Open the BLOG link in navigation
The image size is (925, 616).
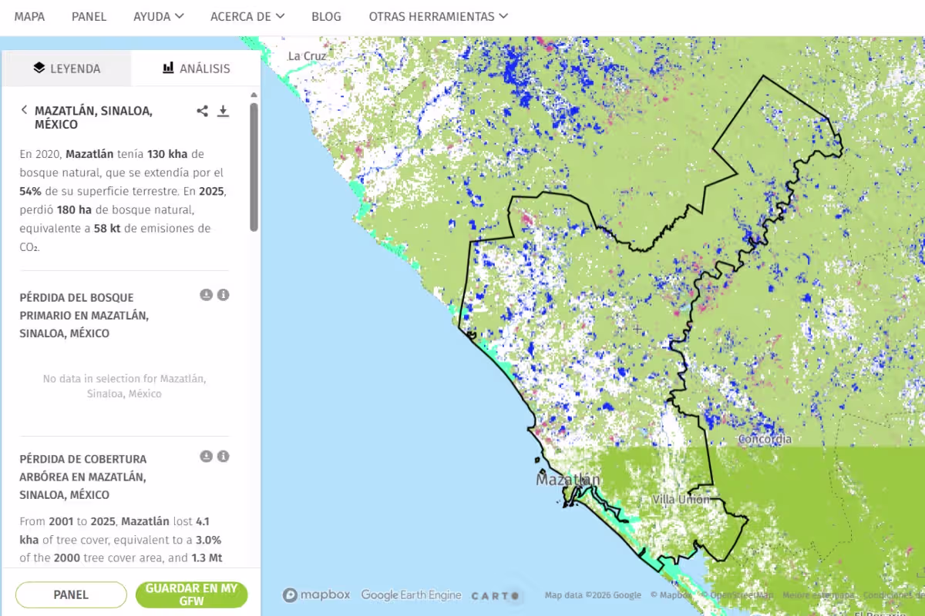pos(326,16)
